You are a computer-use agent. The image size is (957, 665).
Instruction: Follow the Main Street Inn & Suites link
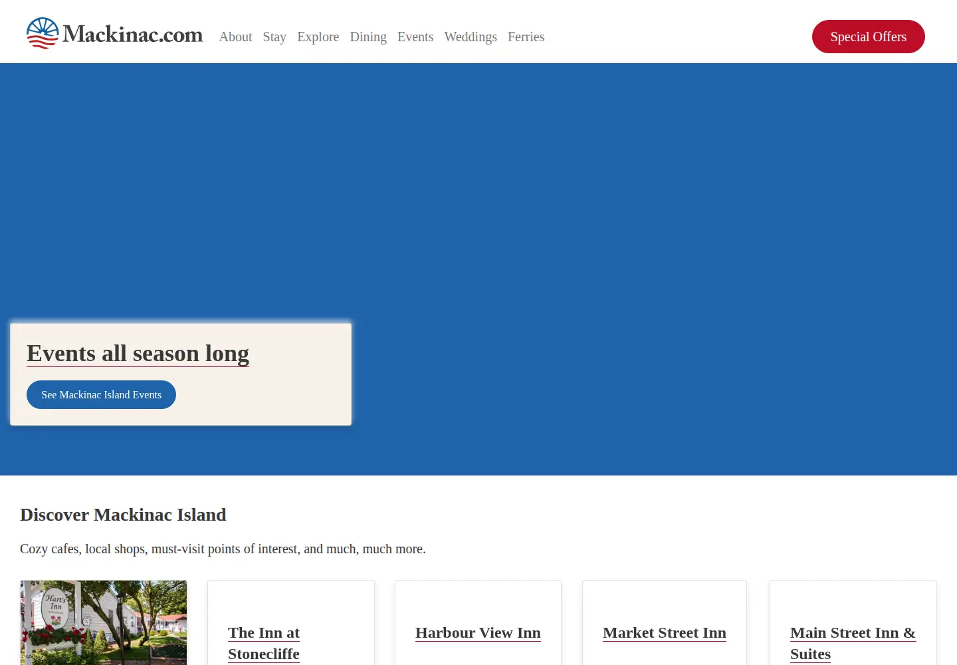click(x=853, y=643)
